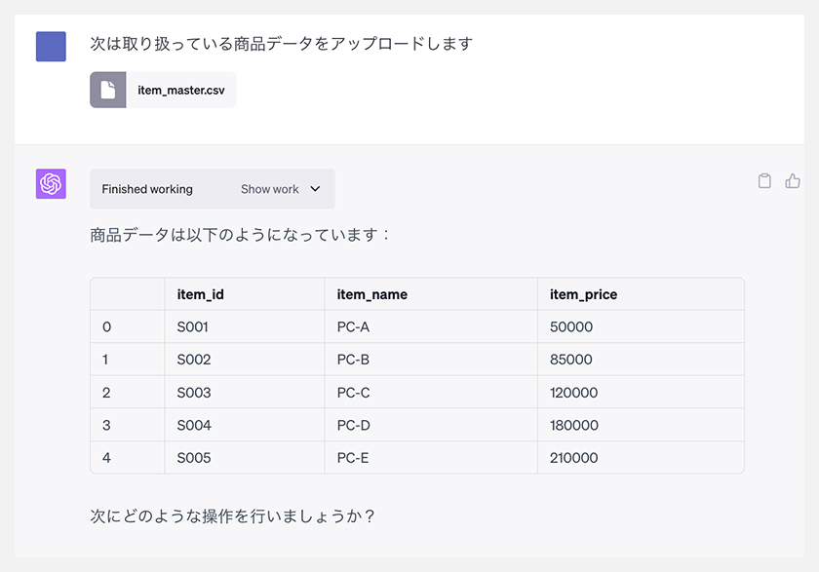Click the 210000 price cell
Viewport: 819px width, 572px height.
(641, 458)
